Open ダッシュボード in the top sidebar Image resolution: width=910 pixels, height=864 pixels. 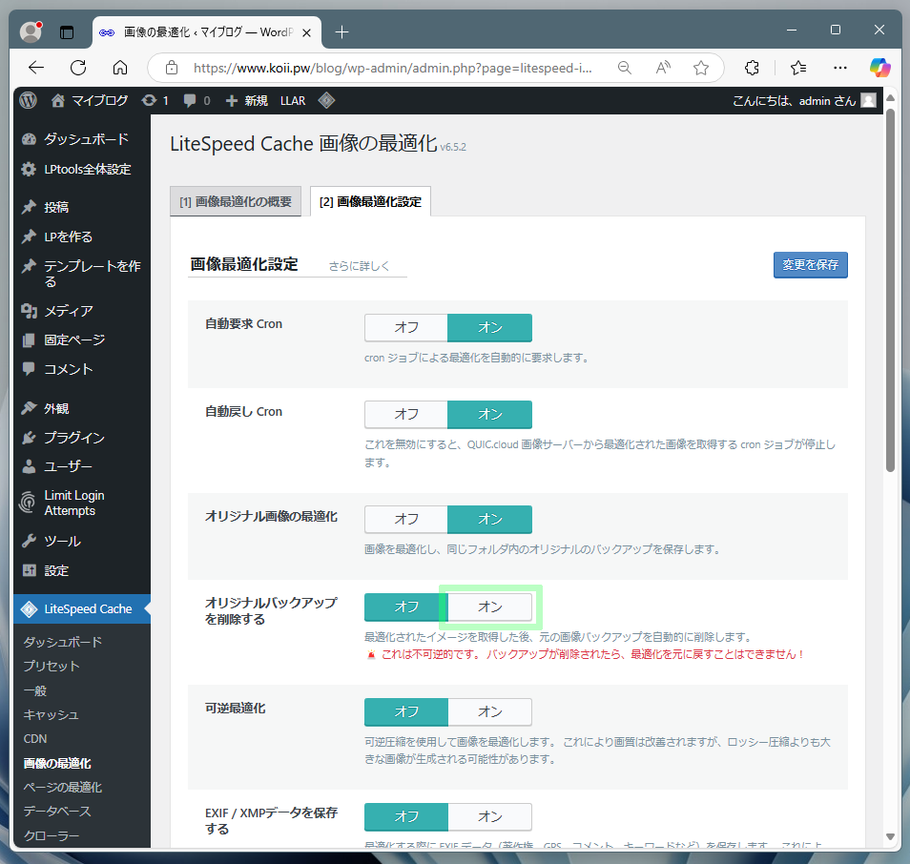(x=82, y=139)
